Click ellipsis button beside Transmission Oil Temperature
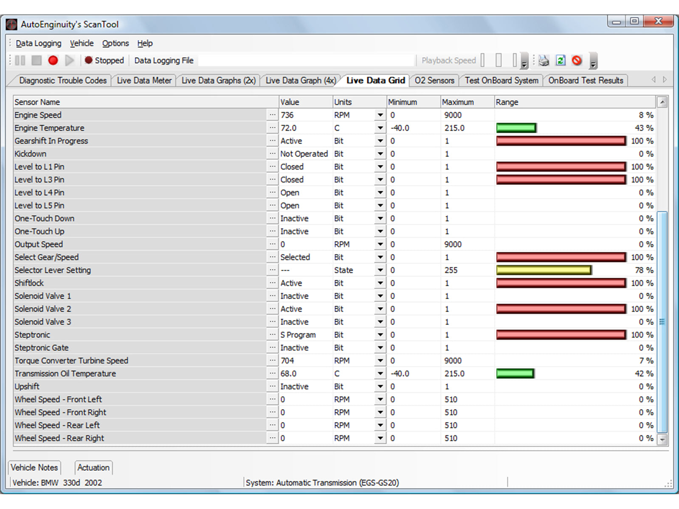This screenshot has height=509, width=679. pyautogui.click(x=272, y=374)
